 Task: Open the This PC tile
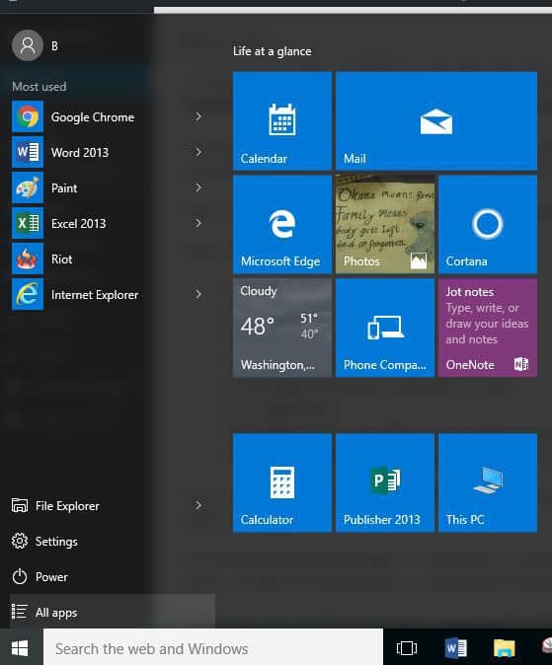pyautogui.click(x=488, y=482)
